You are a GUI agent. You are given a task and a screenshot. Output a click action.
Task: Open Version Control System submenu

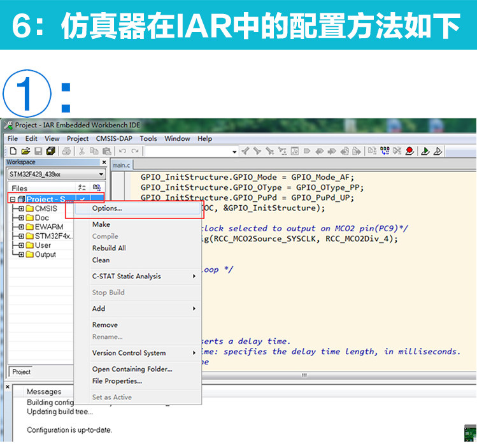coord(138,353)
